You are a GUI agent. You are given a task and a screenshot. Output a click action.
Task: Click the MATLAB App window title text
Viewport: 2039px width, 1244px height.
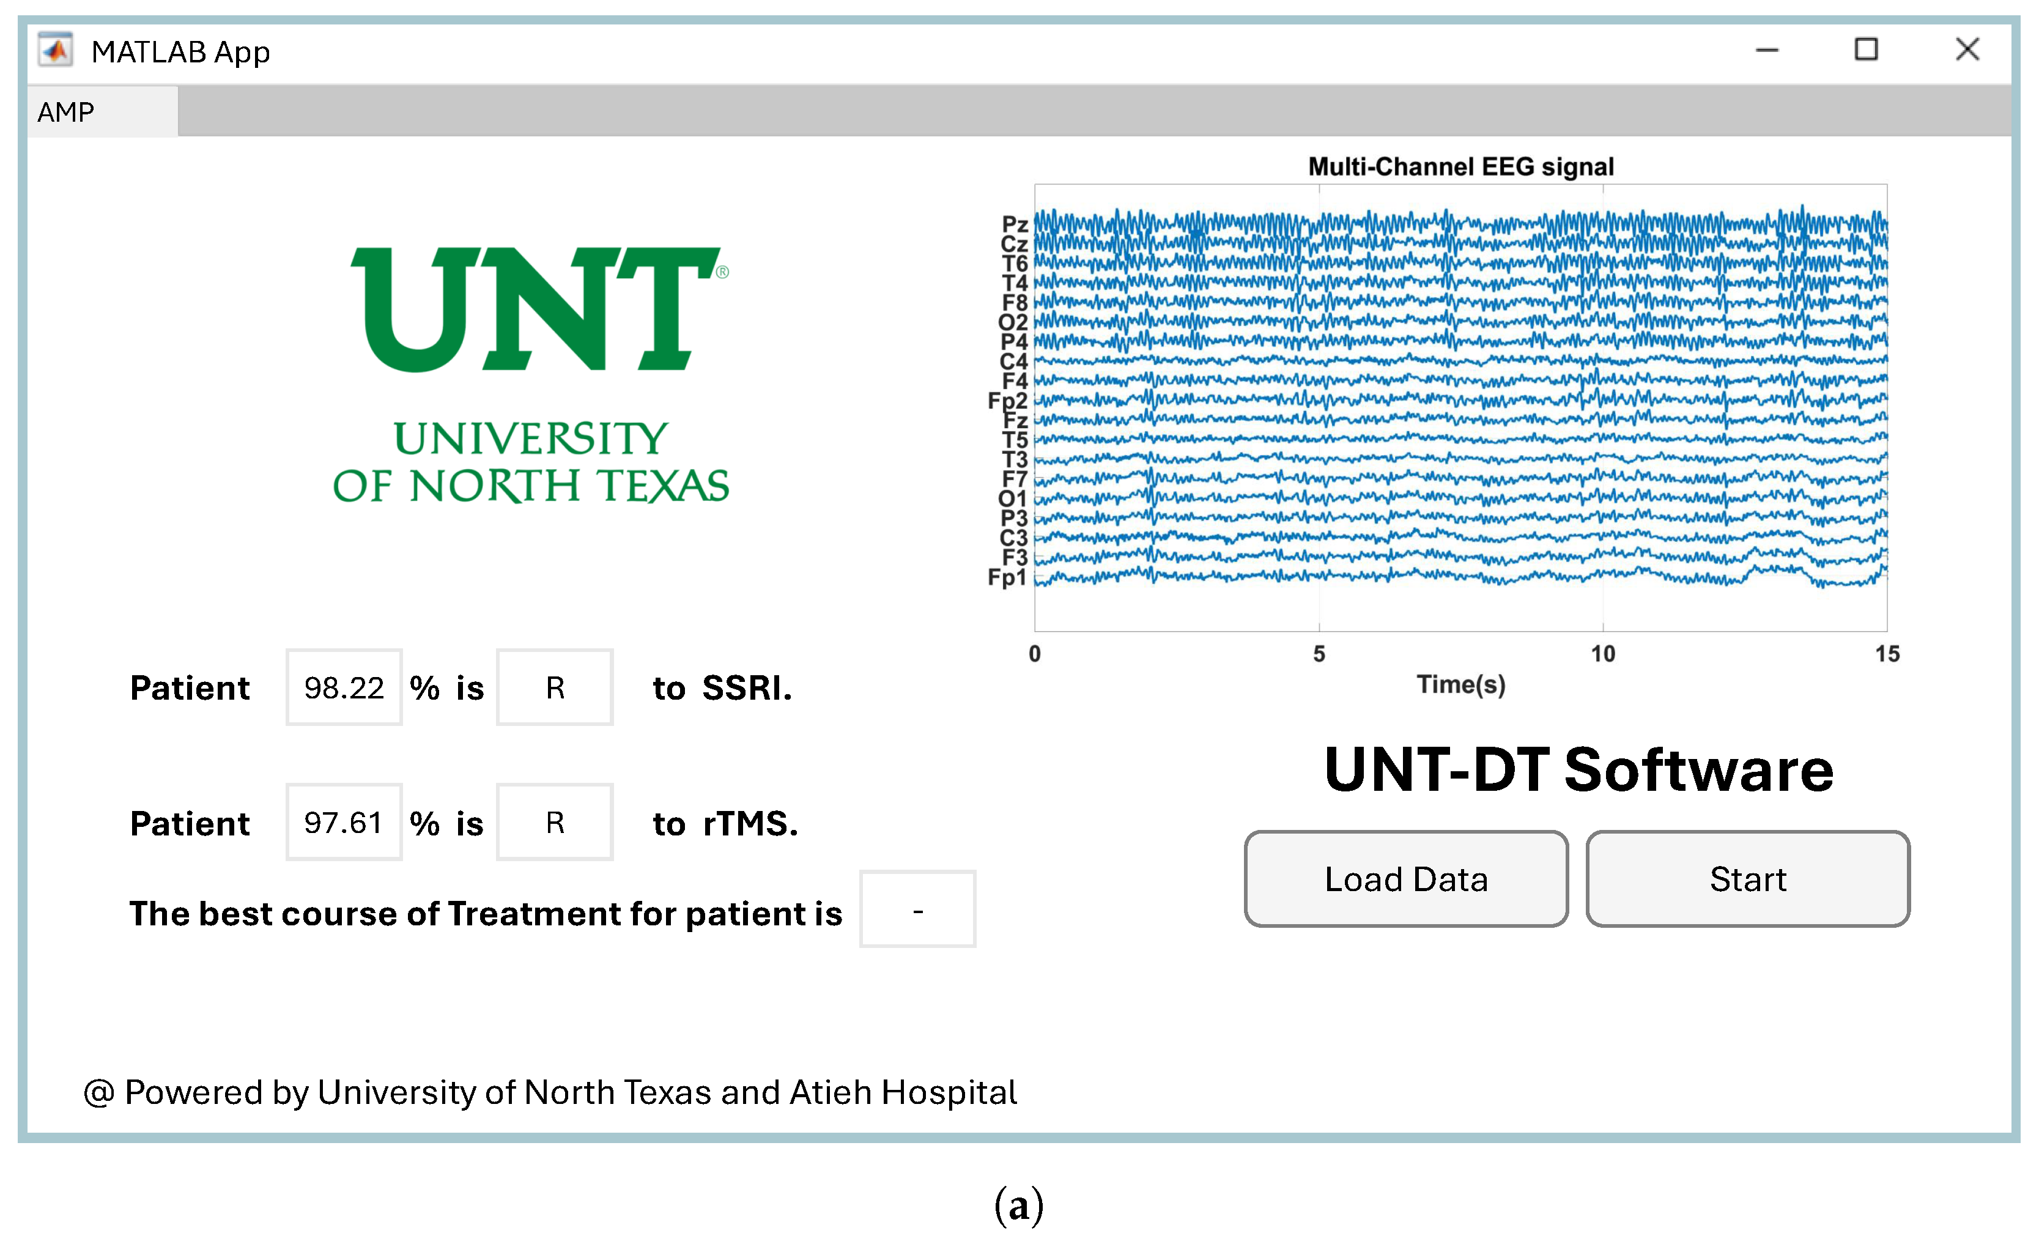click(x=180, y=52)
